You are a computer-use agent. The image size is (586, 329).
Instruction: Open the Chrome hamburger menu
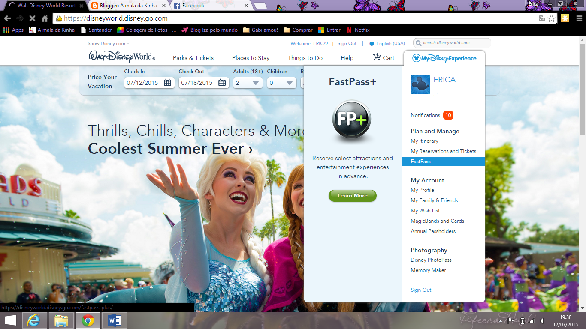pos(579,18)
